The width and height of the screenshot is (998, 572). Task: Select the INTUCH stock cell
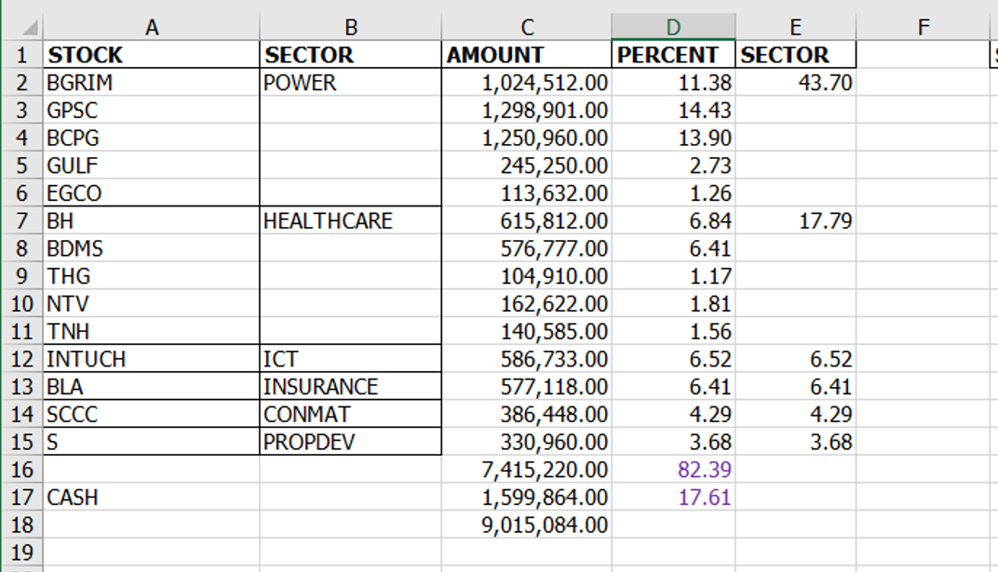tap(152, 359)
